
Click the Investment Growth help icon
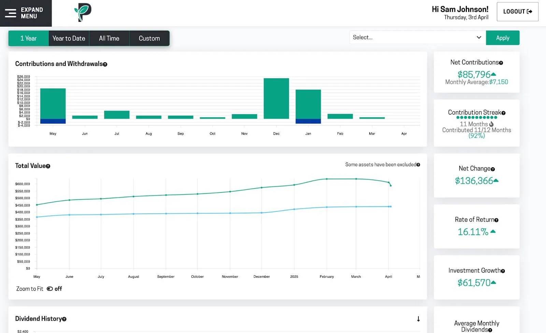pos(503,271)
